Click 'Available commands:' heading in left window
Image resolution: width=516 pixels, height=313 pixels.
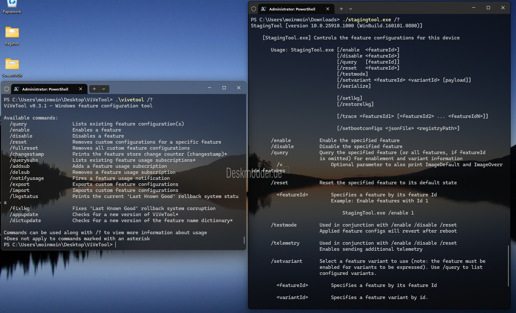[x=31, y=118]
